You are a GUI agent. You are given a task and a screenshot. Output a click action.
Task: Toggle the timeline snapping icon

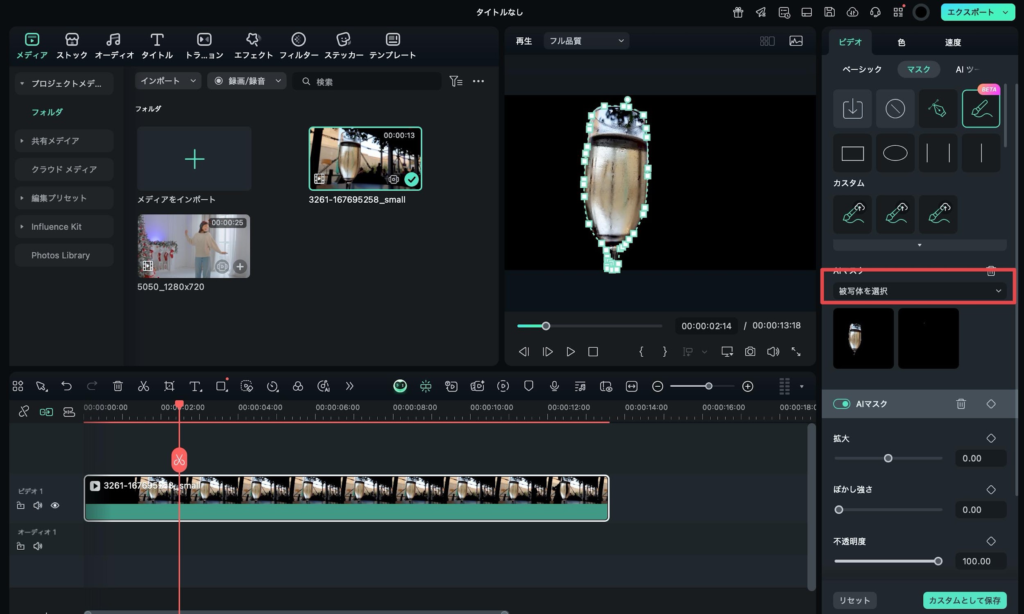point(425,386)
